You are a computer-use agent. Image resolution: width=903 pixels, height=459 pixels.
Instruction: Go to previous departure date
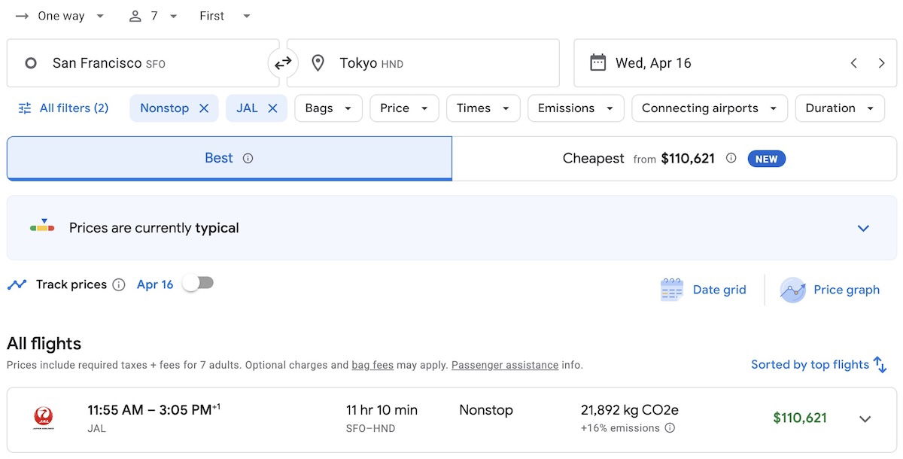click(853, 63)
